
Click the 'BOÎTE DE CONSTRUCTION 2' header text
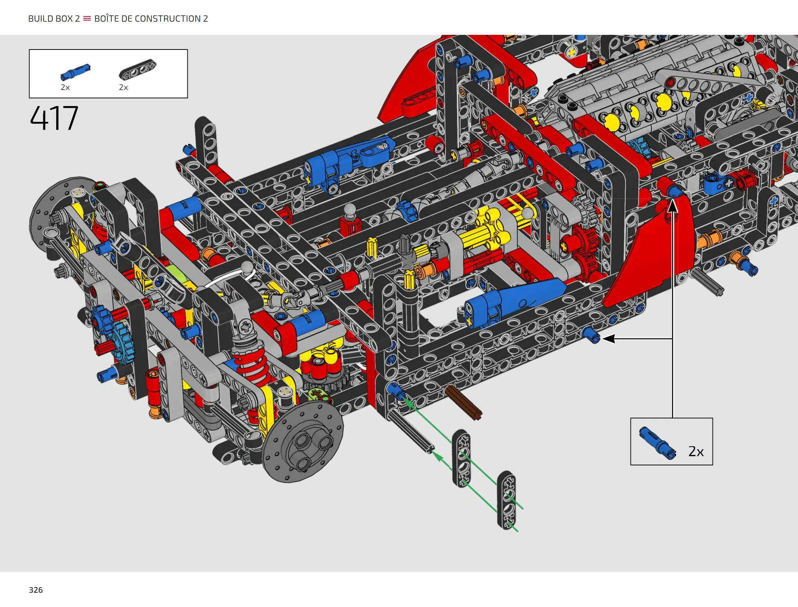click(x=151, y=19)
